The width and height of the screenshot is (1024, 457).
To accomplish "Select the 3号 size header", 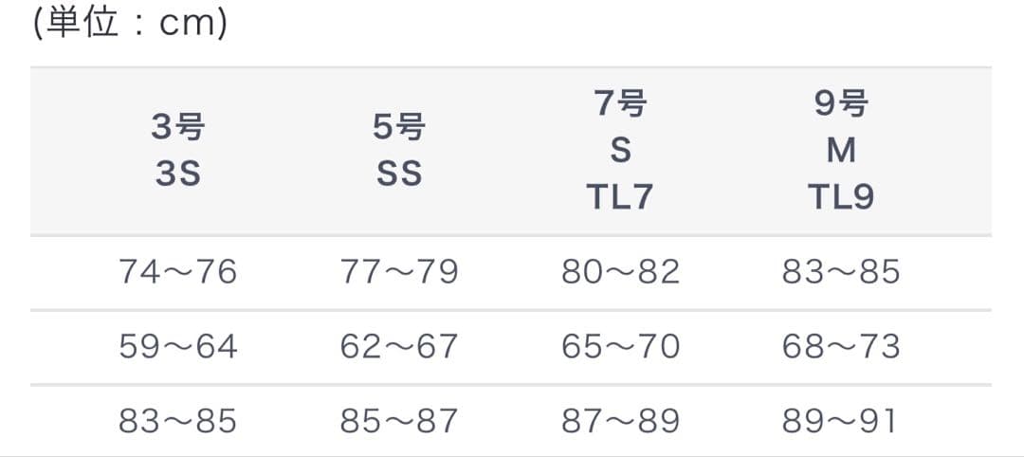I will tap(178, 126).
